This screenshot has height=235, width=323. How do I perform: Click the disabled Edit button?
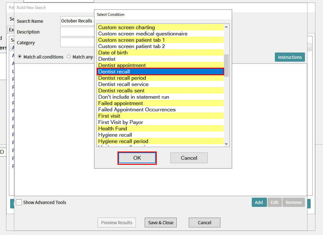275,202
